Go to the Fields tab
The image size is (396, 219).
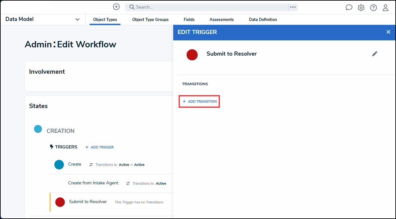click(189, 20)
